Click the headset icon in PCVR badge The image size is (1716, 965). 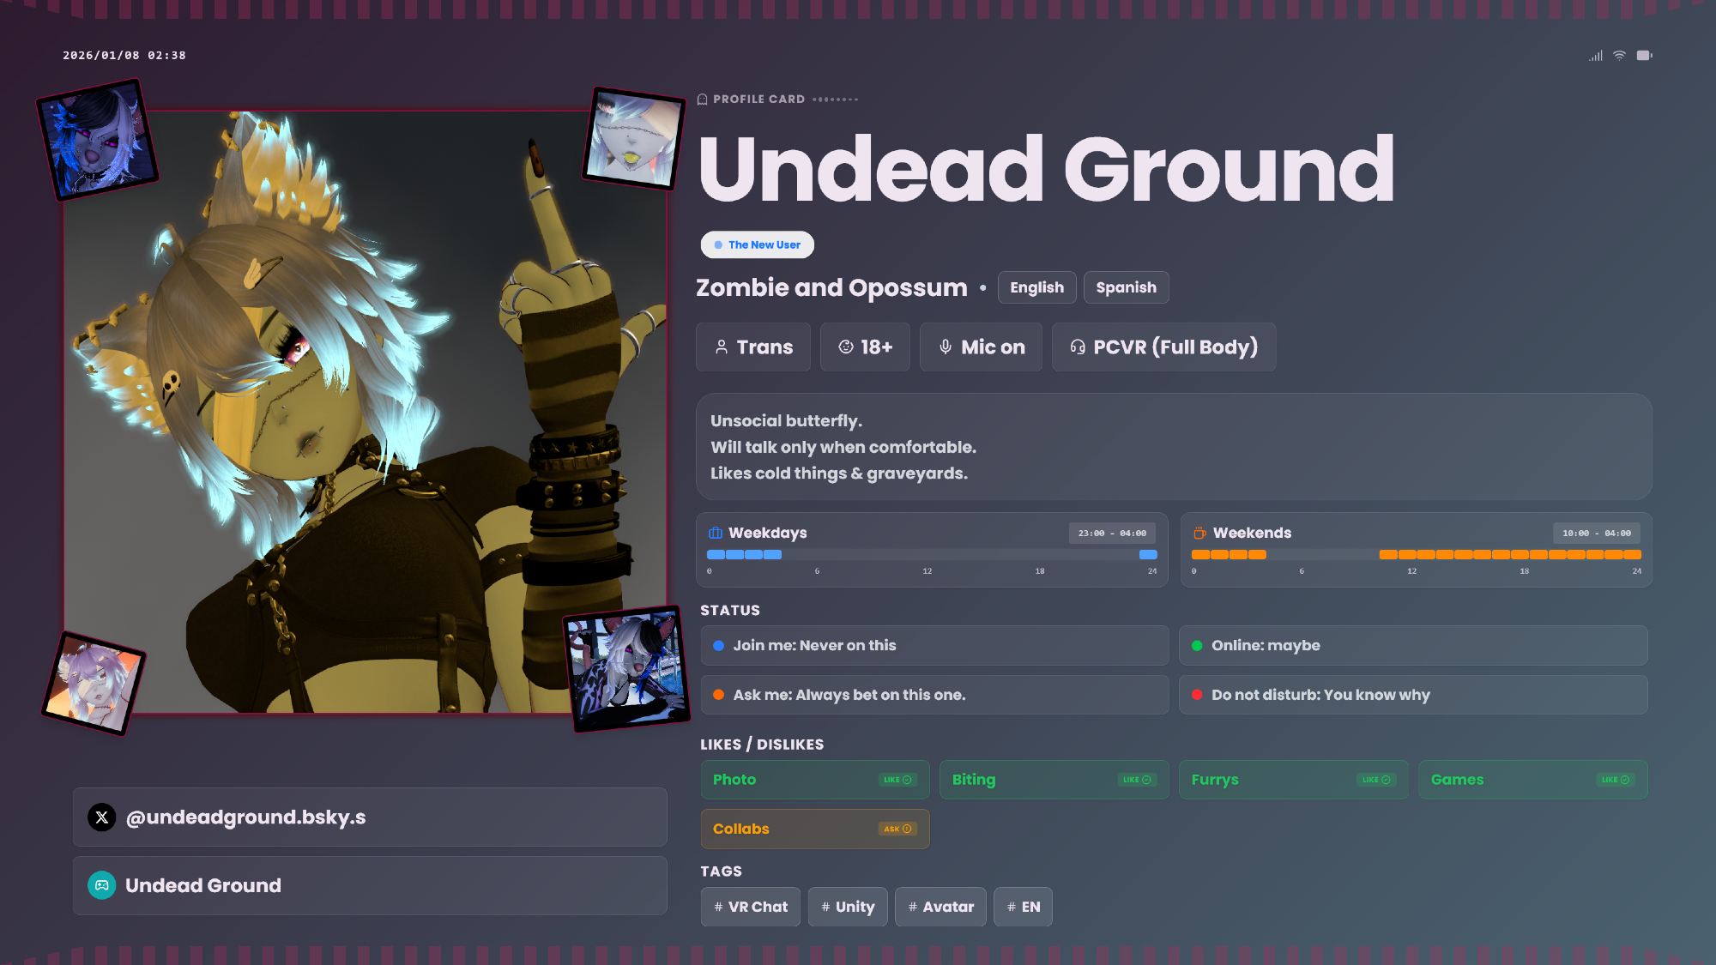(1078, 347)
